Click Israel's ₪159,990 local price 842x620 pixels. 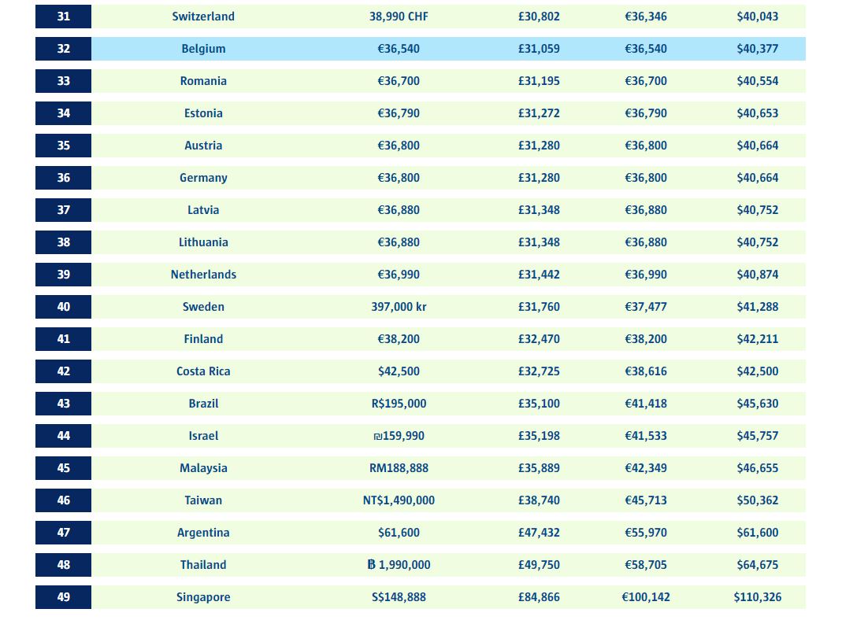399,436
